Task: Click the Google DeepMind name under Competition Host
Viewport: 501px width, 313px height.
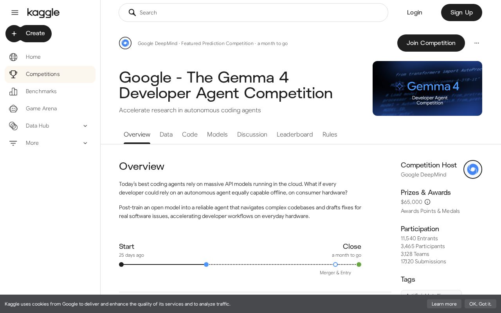Action: click(424, 175)
